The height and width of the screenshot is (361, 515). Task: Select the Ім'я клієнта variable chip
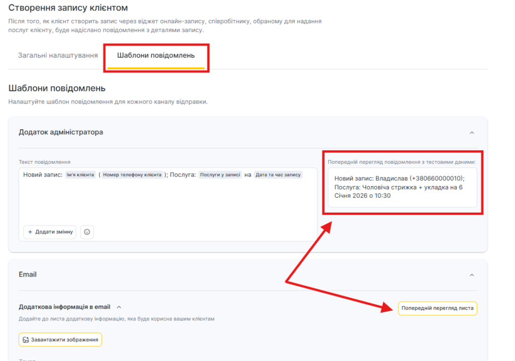tap(80, 175)
